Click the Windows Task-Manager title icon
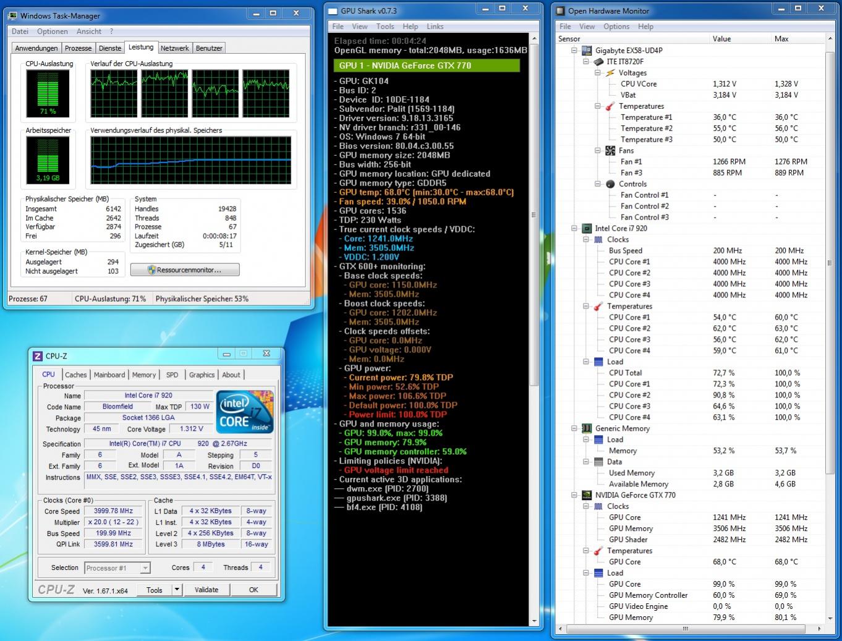This screenshot has width=842, height=641. pos(13,16)
